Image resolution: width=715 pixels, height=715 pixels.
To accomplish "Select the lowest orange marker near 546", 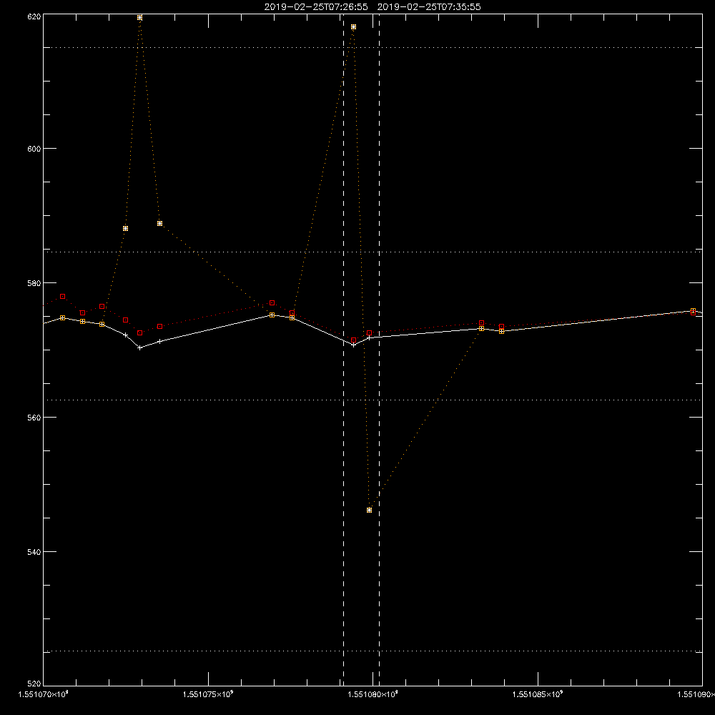I will (370, 511).
